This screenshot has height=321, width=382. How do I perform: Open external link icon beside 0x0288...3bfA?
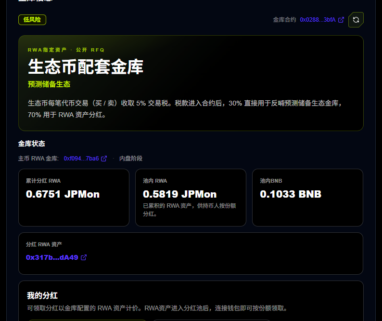(x=341, y=20)
